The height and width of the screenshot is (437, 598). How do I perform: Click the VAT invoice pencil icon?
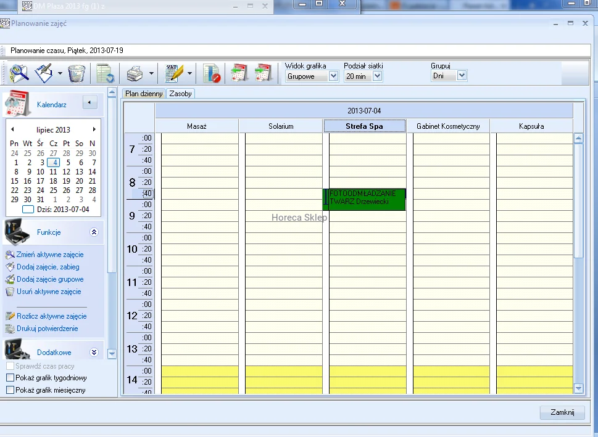[x=175, y=74]
